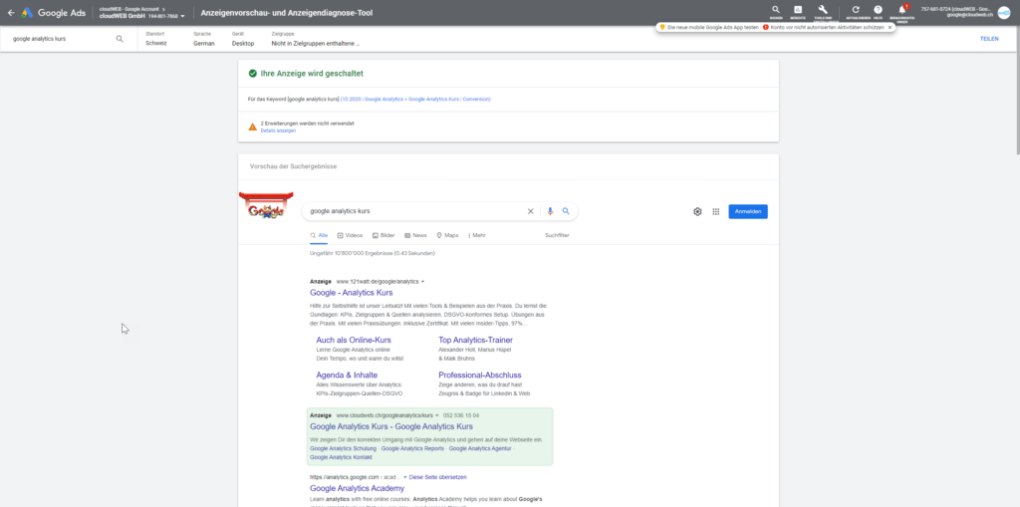The width and height of the screenshot is (1020, 507).
Task: Click the phone number 052 536 15 04
Action: click(461, 415)
